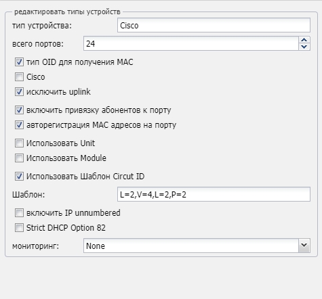Toggle Использовать Шаблон Circut ID checkbox

click(x=19, y=177)
